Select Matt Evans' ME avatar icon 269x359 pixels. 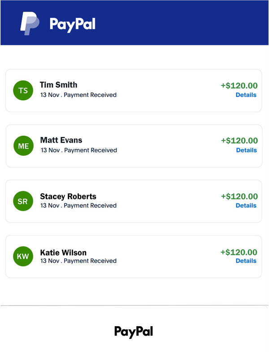23,145
